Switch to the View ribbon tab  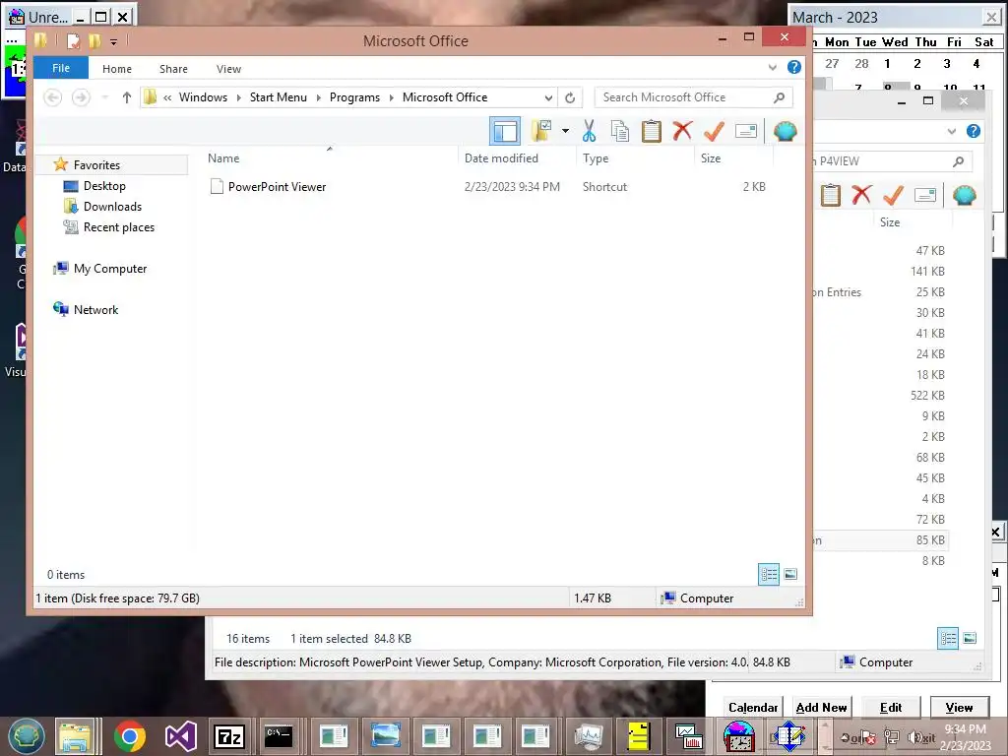tap(228, 69)
